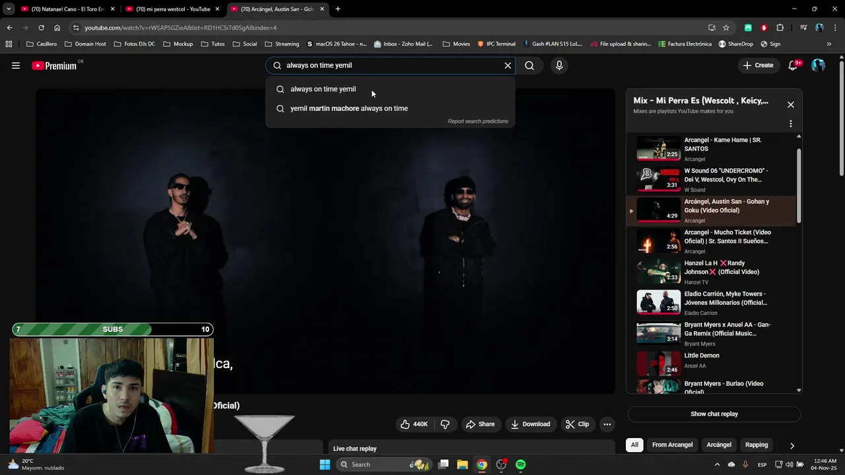Select the Arcángel filter chip
This screenshot has height=475, width=845.
tap(719, 445)
